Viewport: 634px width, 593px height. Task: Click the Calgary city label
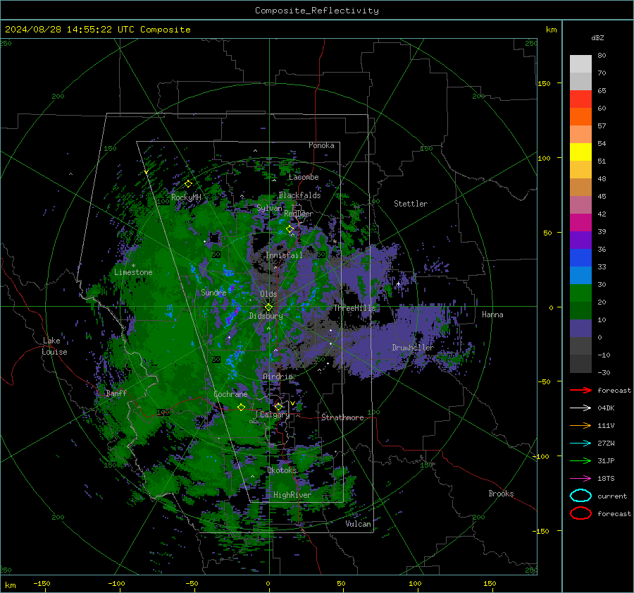(275, 415)
